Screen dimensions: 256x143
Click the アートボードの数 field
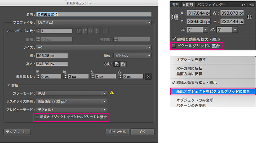click(56, 31)
